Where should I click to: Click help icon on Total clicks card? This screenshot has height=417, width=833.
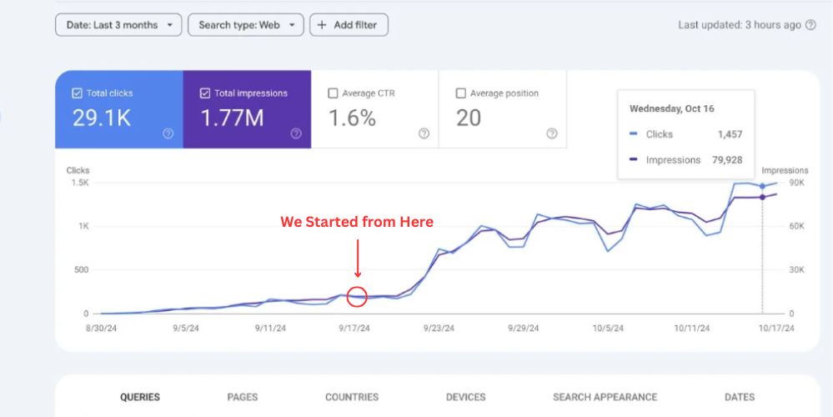pyautogui.click(x=168, y=133)
